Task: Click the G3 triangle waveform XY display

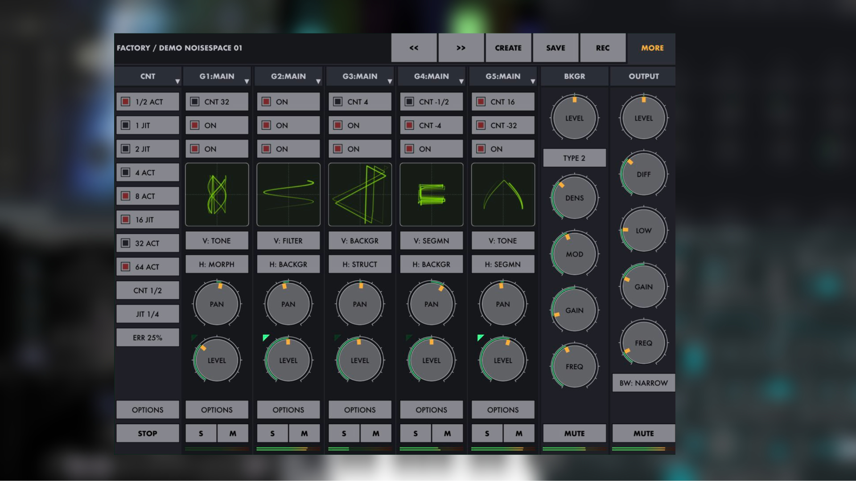Action: 360,195
